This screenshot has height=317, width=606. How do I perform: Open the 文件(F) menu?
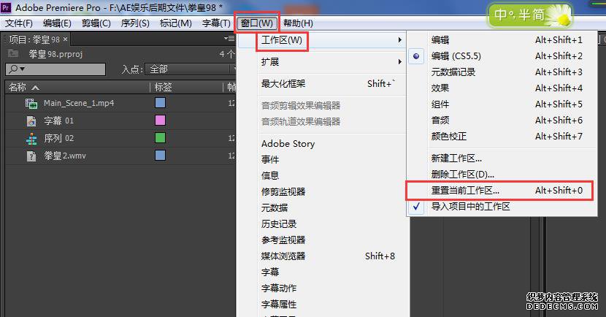(x=18, y=23)
